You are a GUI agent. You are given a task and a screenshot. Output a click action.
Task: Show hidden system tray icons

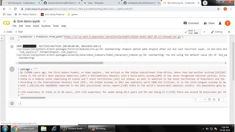(203, 129)
